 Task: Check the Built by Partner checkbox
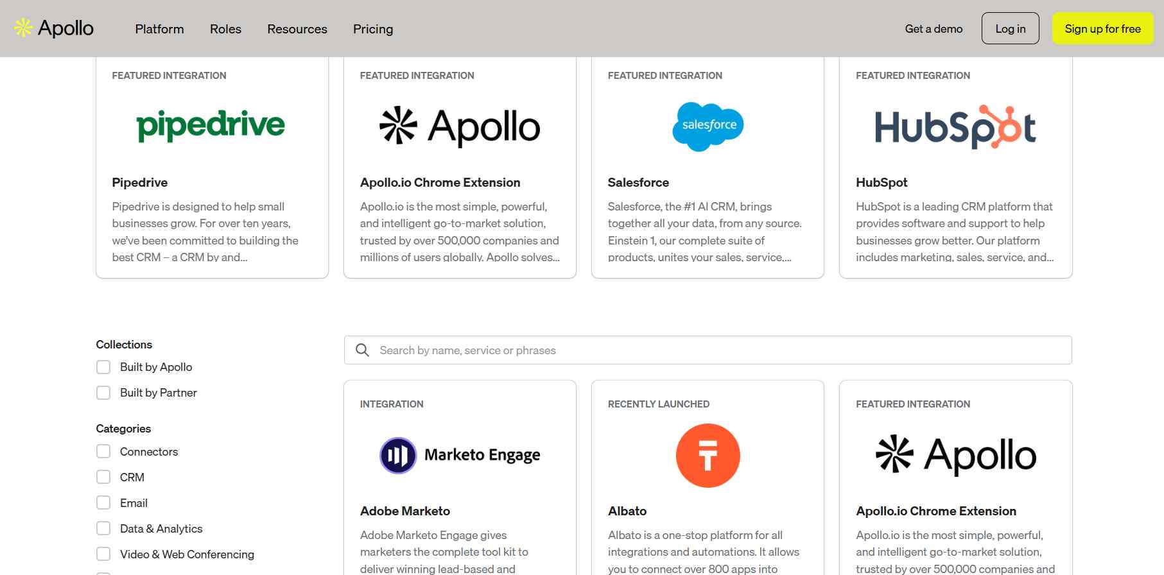[x=103, y=393]
